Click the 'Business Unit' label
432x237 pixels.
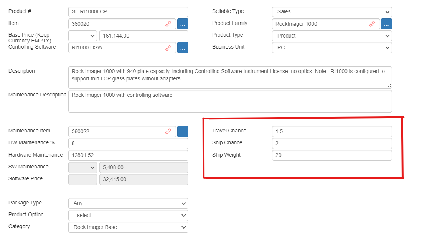(228, 47)
